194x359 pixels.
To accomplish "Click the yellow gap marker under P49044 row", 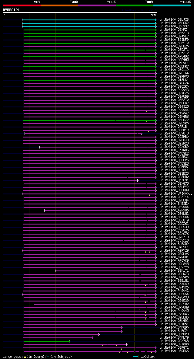I will (x=147, y=111).
